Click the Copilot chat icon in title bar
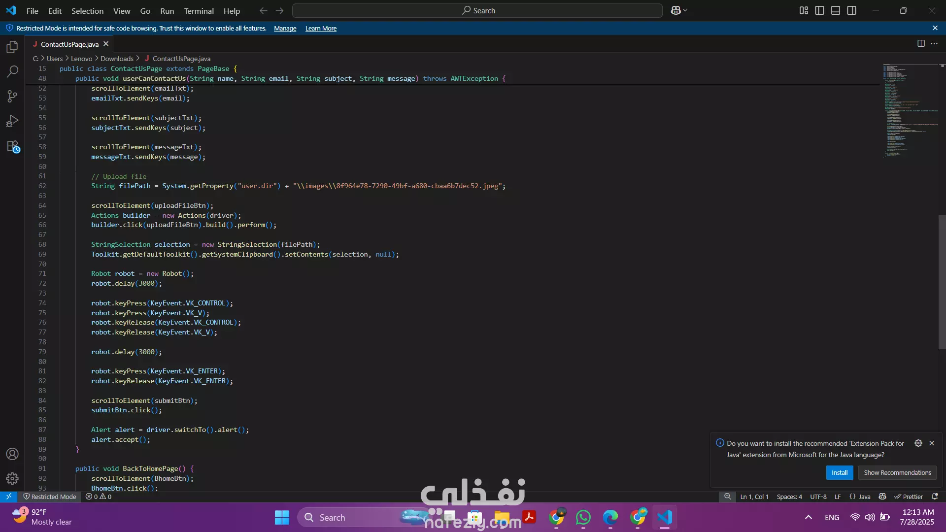946x532 pixels. [676, 10]
